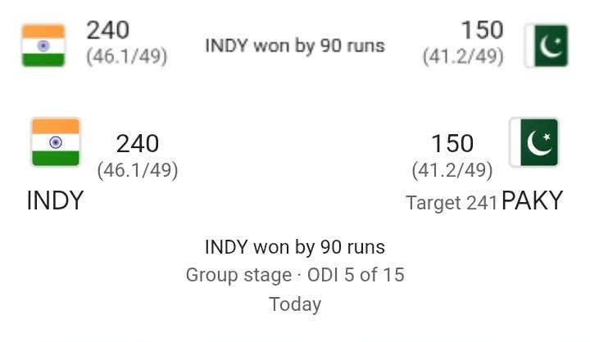
Task: Open the PAKY team name label
Action: [532, 200]
